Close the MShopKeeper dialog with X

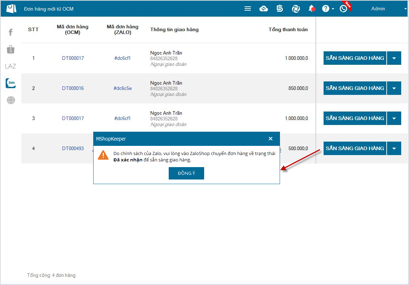(270, 138)
